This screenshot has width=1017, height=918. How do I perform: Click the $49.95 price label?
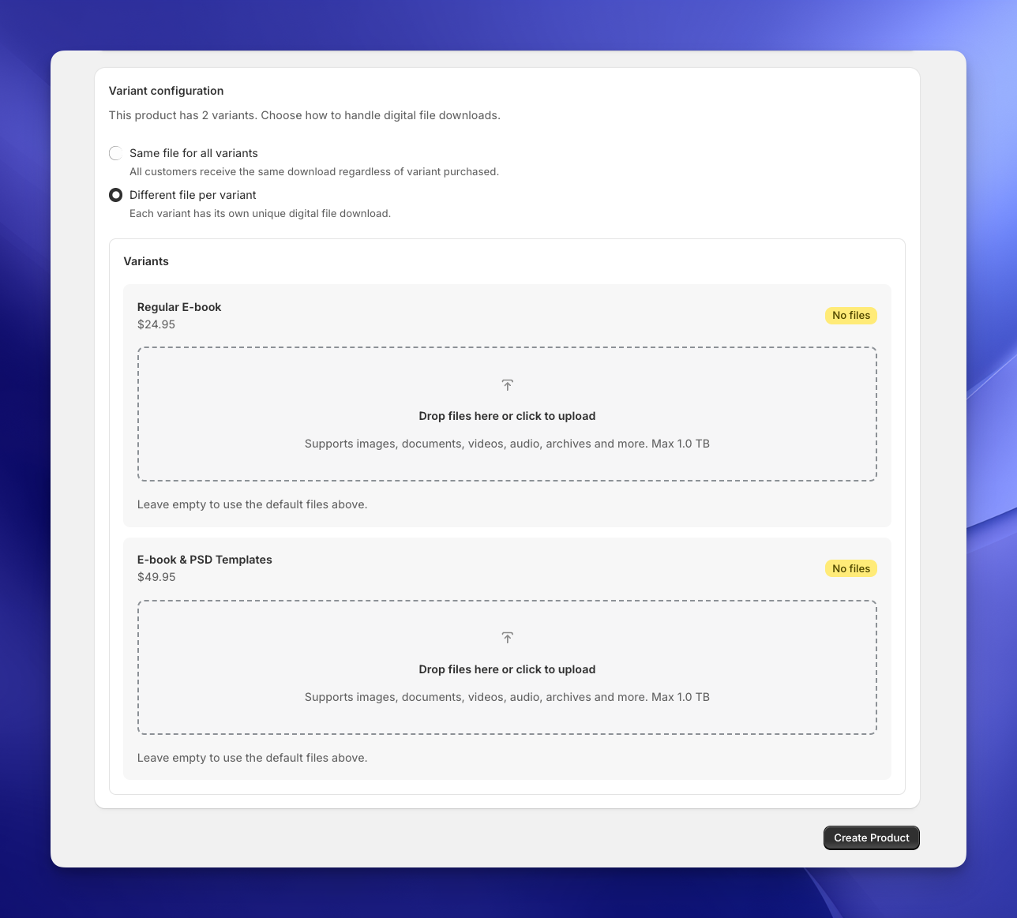coord(156,577)
